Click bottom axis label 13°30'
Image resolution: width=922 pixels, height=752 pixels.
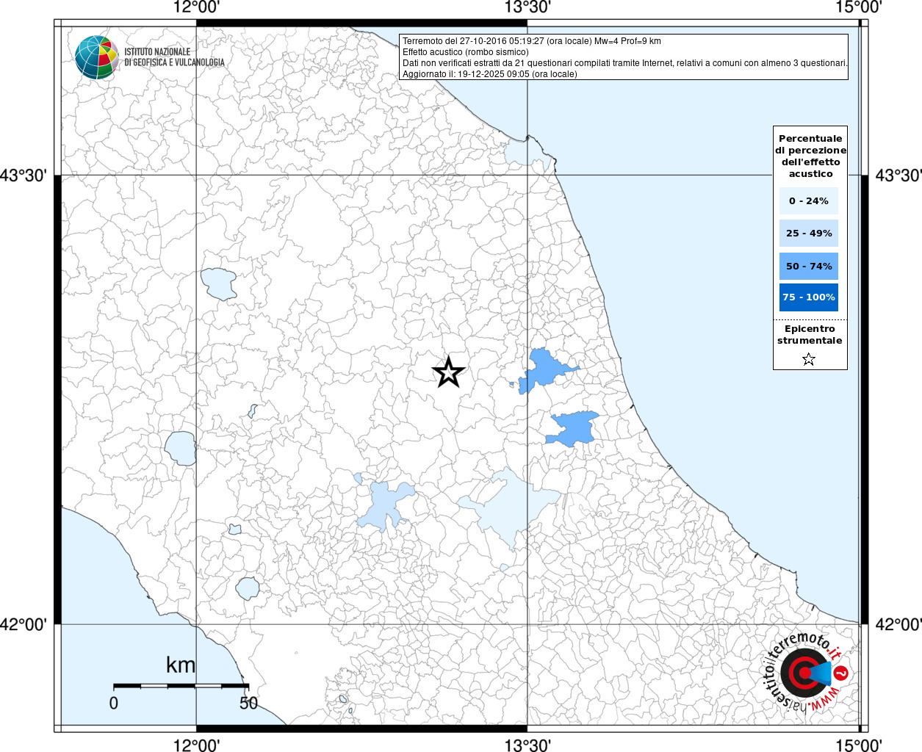click(x=527, y=745)
